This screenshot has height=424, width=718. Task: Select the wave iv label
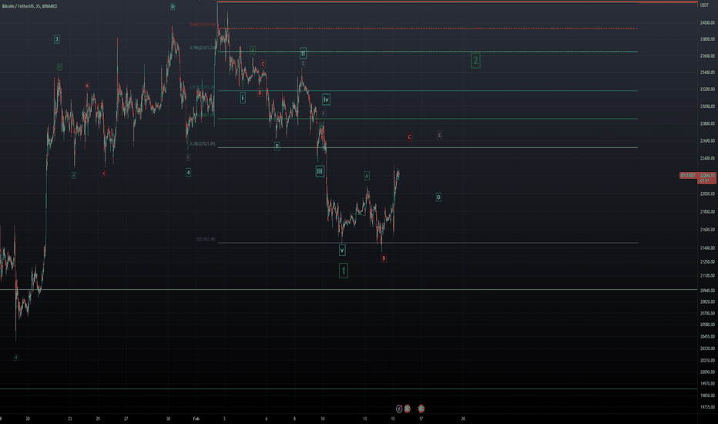[x=326, y=99]
